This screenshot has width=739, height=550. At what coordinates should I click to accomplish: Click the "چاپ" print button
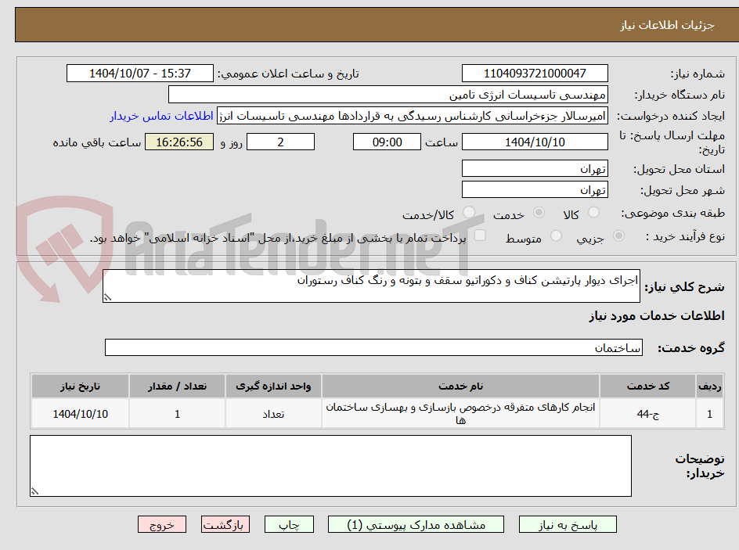tap(289, 524)
